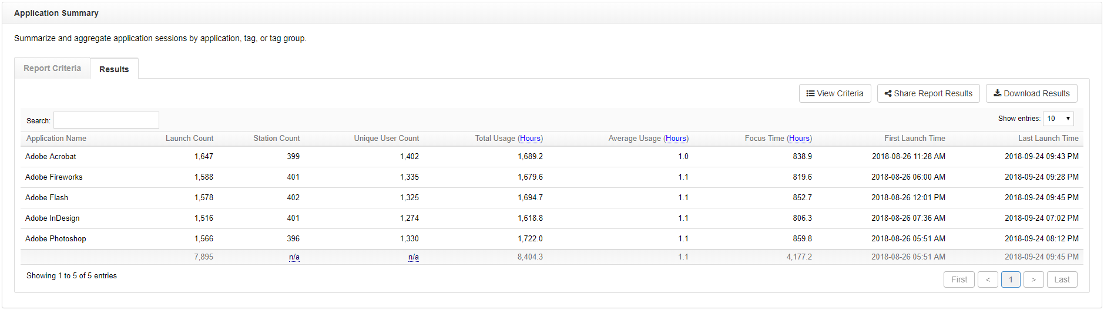
Task: Select the Adobe Flash row name
Action: (x=46, y=198)
